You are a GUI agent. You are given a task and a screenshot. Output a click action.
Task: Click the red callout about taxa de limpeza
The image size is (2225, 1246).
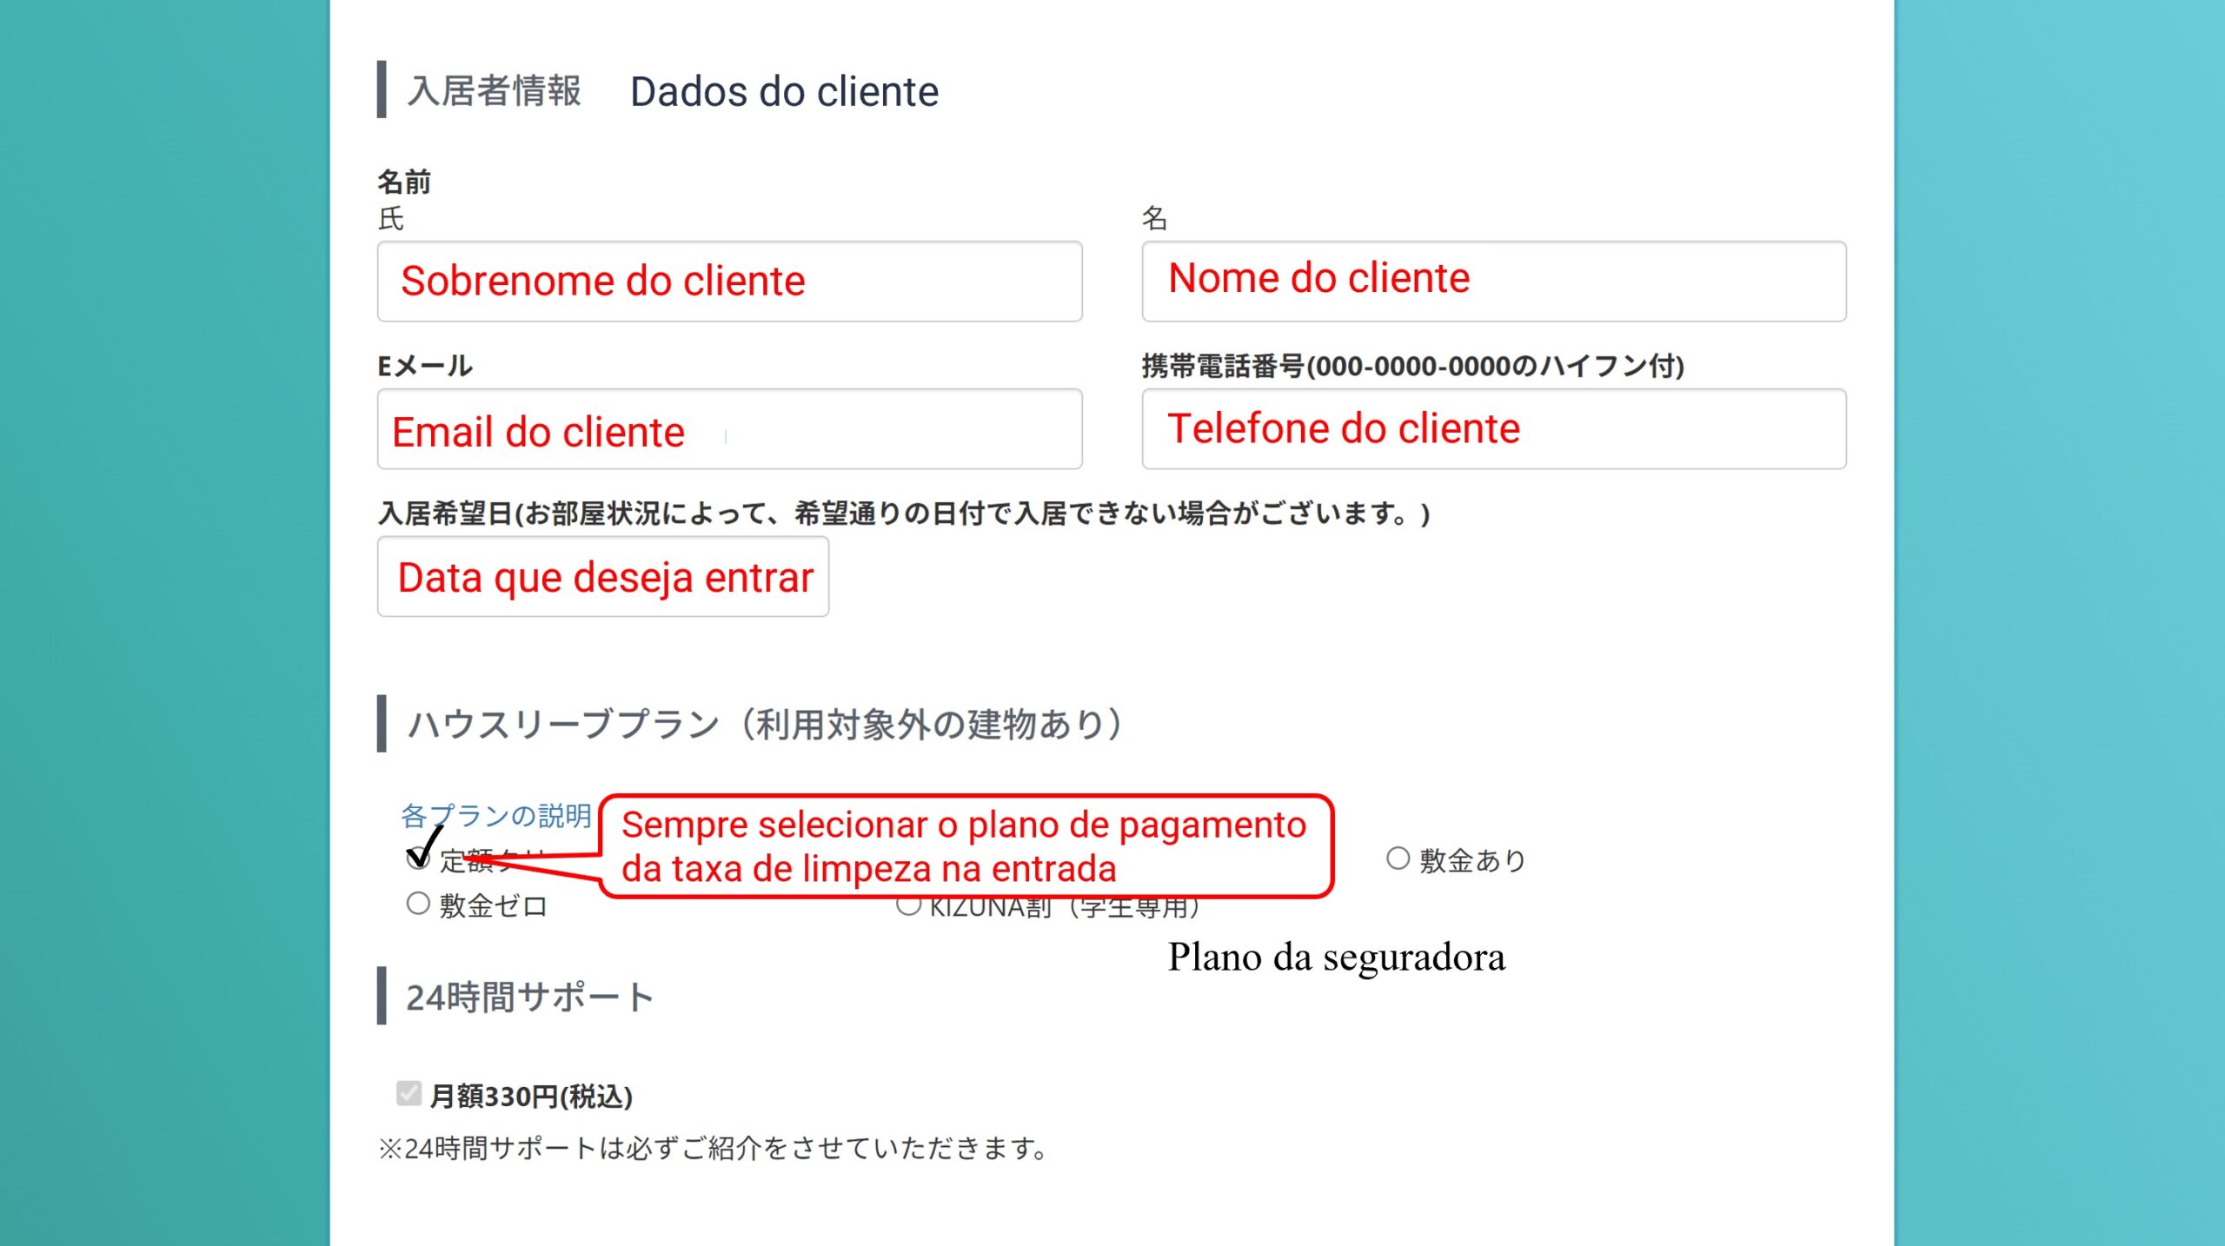(965, 846)
